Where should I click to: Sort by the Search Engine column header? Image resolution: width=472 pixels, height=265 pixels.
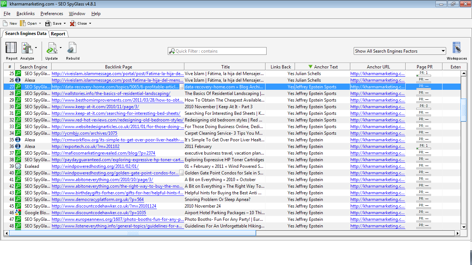click(33, 67)
